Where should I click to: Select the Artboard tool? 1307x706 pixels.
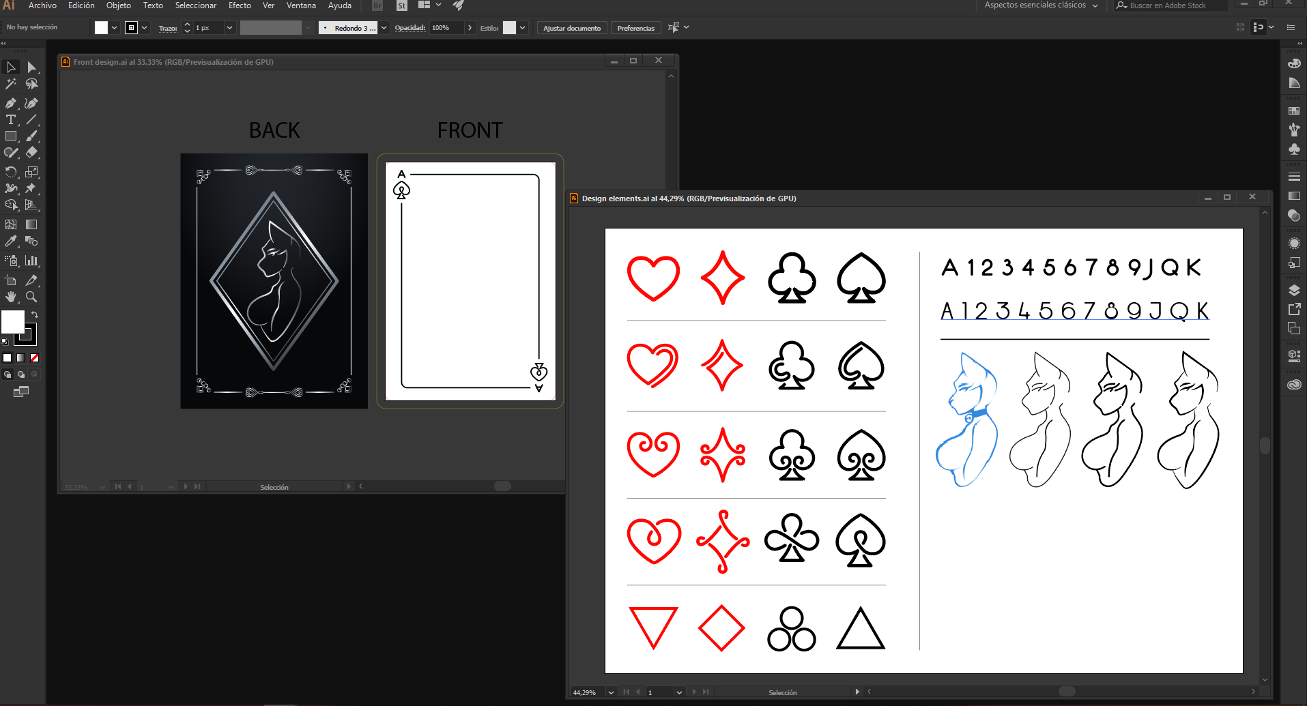[x=11, y=280]
